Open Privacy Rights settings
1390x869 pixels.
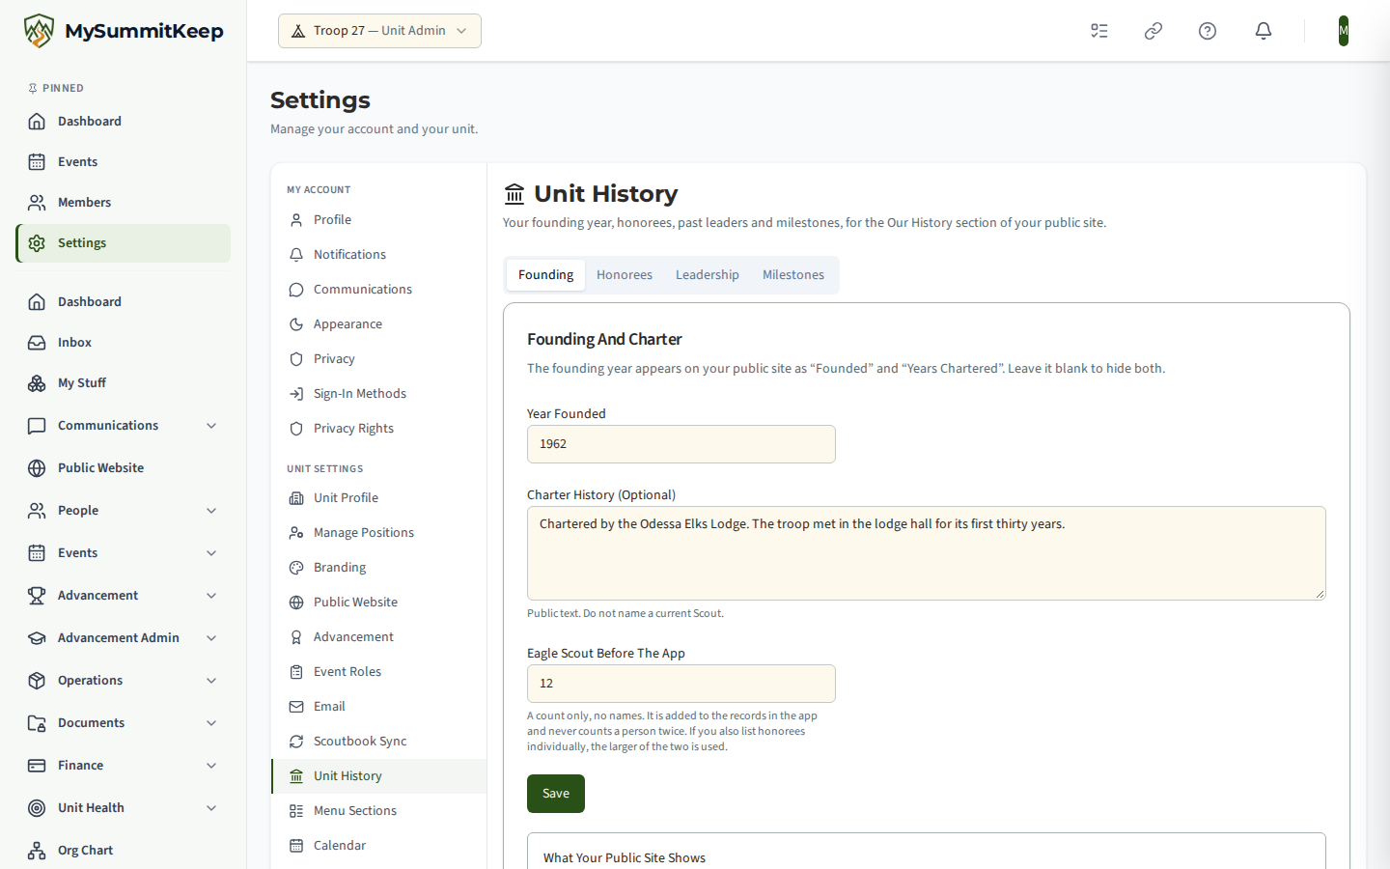click(x=378, y=429)
